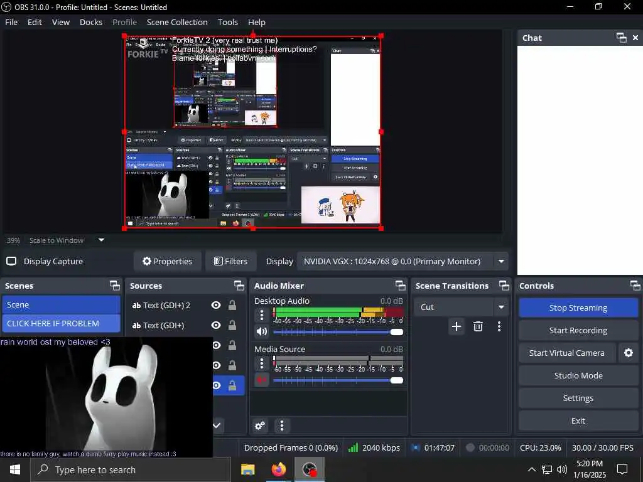Image resolution: width=643 pixels, height=482 pixels.
Task: Pop out the Controls dock
Action: click(x=635, y=286)
